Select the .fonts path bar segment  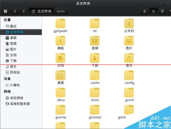pyautogui.click(x=61, y=11)
